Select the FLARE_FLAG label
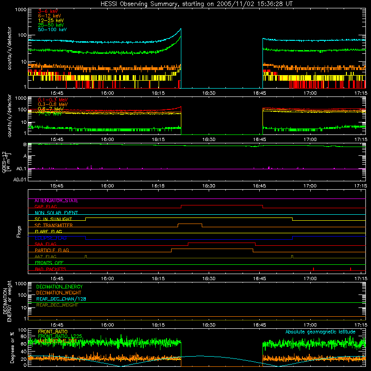The image size is (371, 371). tap(48, 231)
